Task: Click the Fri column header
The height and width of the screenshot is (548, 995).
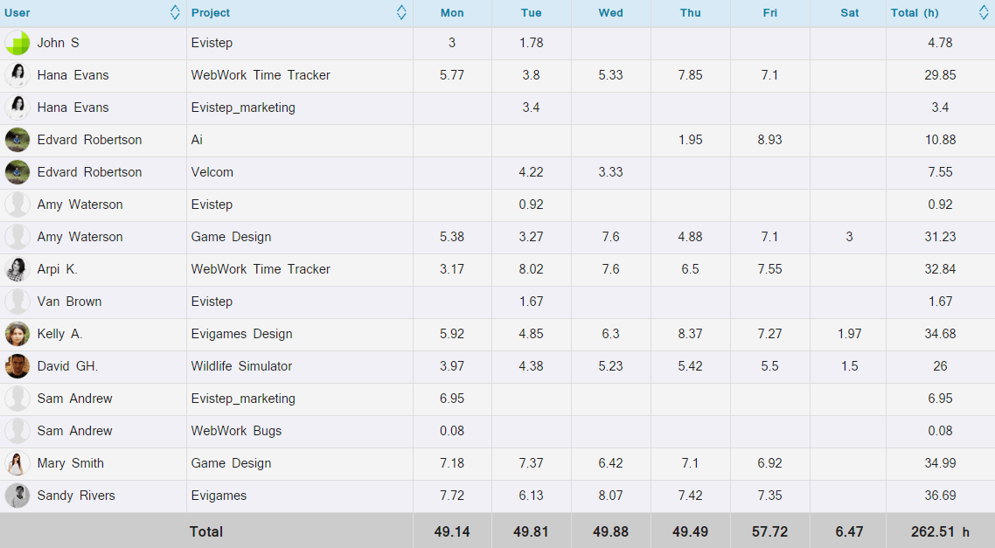Action: point(769,12)
